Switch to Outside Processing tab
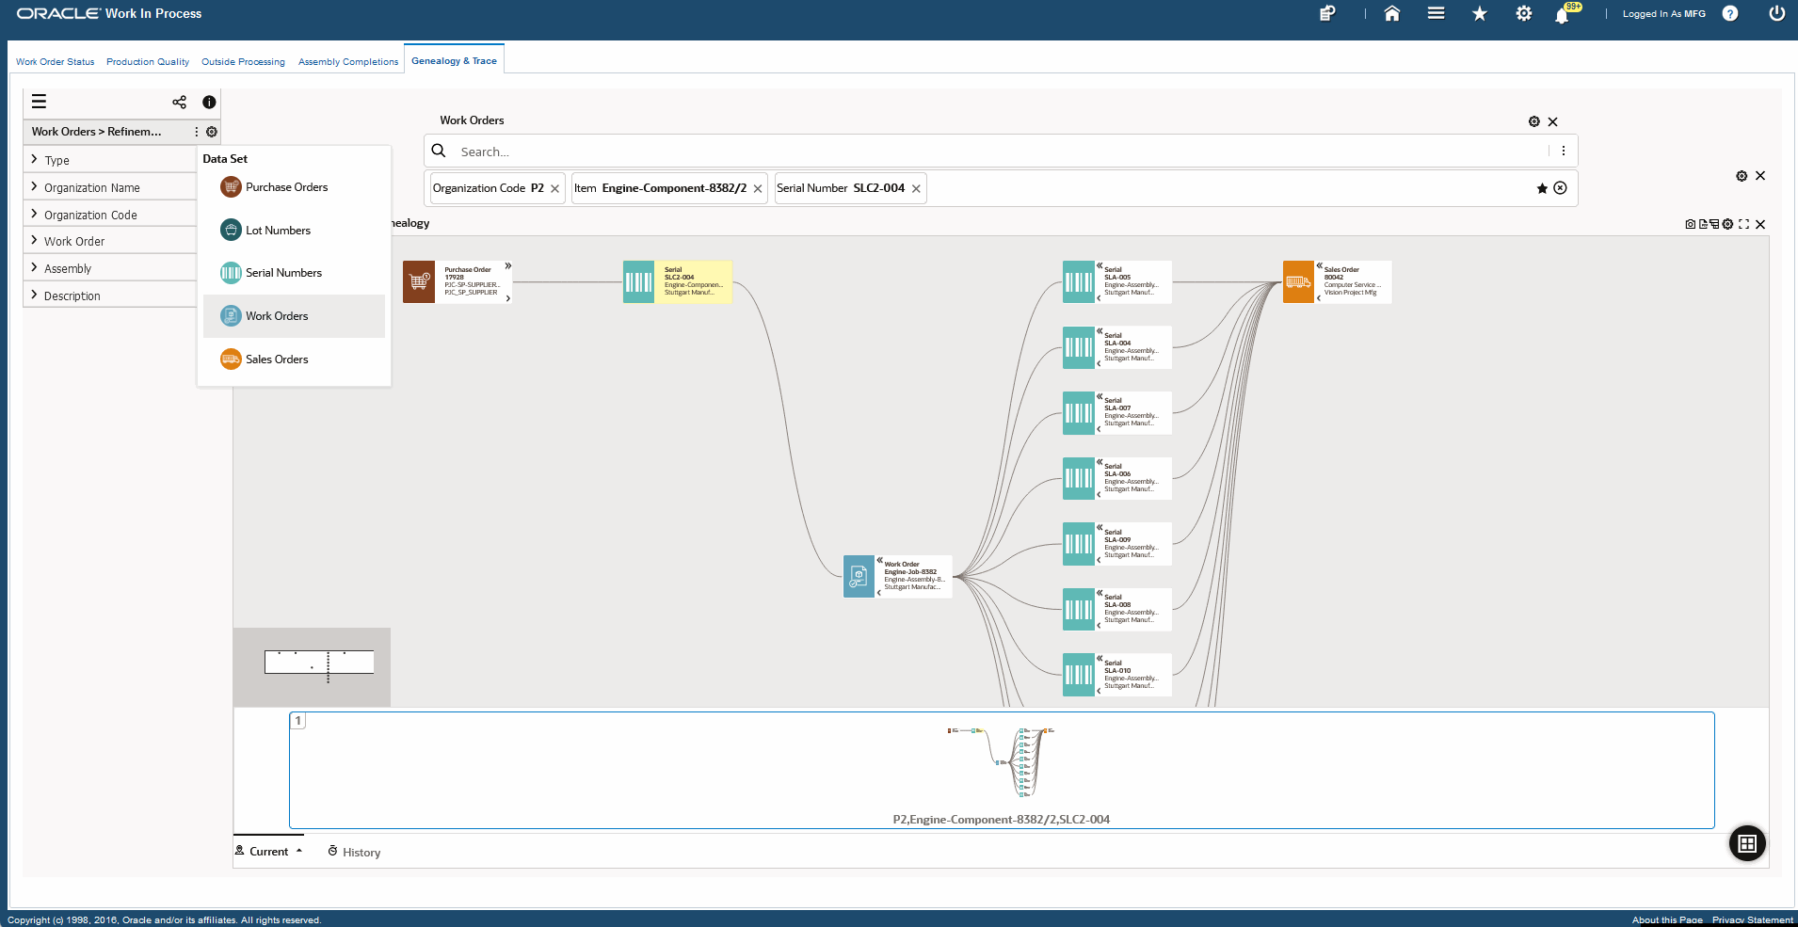The width and height of the screenshot is (1798, 927). click(x=243, y=62)
